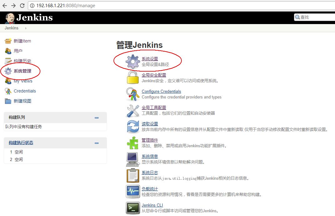Click the browser forward arrow
This screenshot has height=216, width=335.
coord(13,6)
